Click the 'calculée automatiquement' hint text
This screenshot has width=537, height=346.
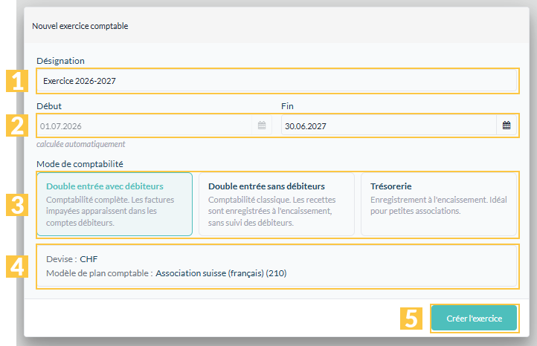click(x=81, y=144)
